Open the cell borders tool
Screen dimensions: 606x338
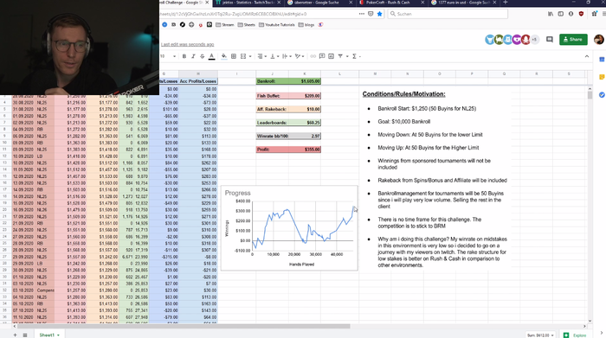coord(234,56)
